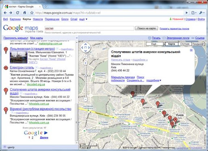The width and height of the screenshot is (208, 151).
Task: Click the 'Печать' print link
Action: tap(156, 38)
